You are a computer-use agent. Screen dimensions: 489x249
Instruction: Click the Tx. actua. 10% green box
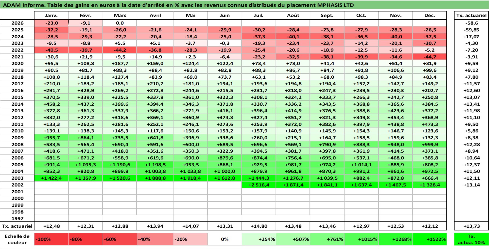[x=471, y=239]
